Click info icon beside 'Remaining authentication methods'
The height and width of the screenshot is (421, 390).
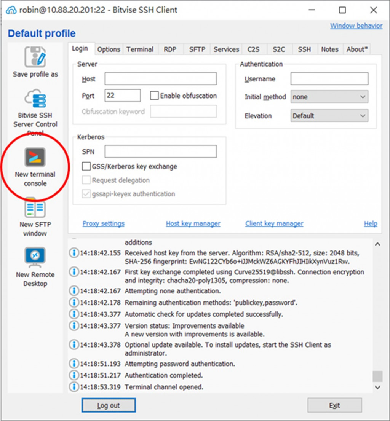click(74, 302)
